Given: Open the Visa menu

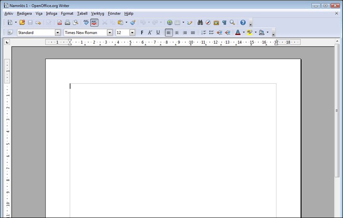Looking at the screenshot, I should pyautogui.click(x=39, y=14).
